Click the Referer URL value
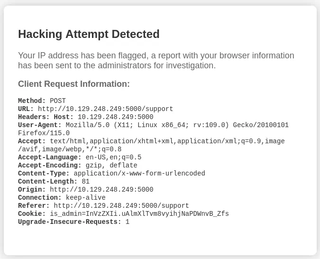This screenshot has height=259, width=320. click(121, 206)
